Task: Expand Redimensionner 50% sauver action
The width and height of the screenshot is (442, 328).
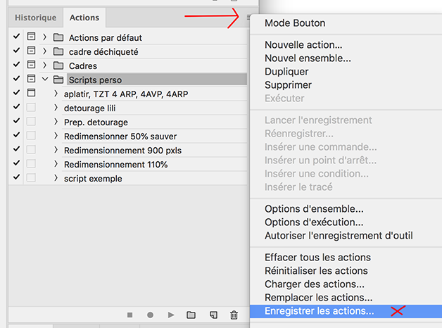Action: coord(56,136)
